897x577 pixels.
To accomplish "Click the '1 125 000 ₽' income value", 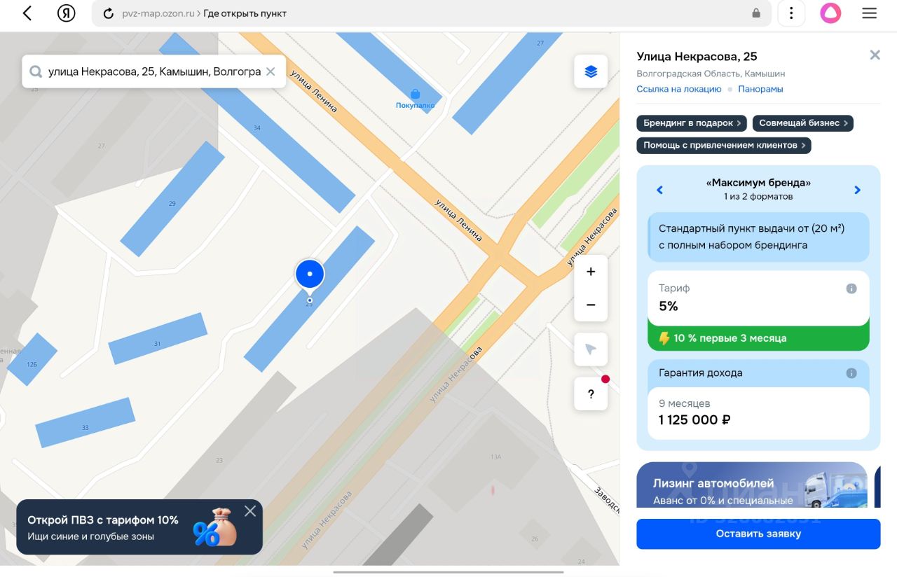I will [x=694, y=419].
